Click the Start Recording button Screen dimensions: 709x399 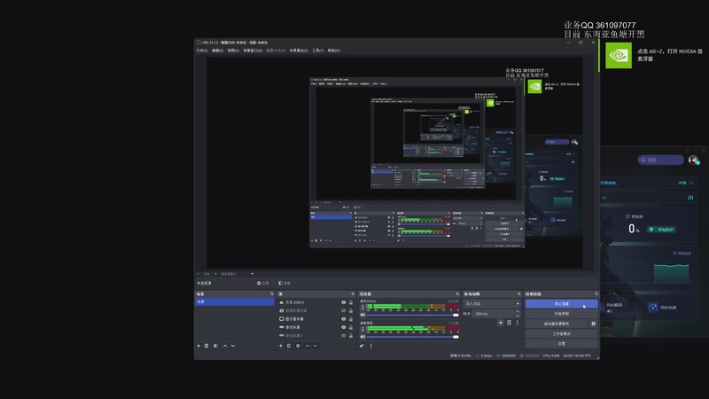tap(562, 314)
